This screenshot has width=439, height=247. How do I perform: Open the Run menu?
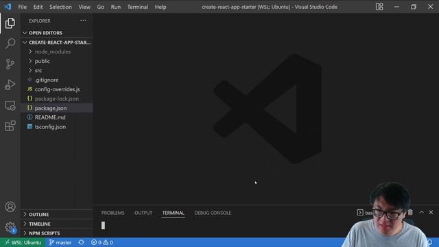(116, 7)
